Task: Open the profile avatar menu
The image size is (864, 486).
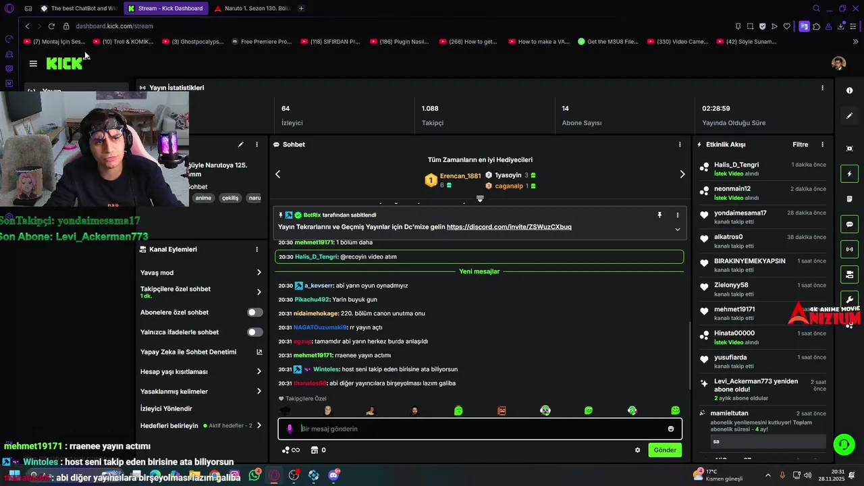Action: 838,63
